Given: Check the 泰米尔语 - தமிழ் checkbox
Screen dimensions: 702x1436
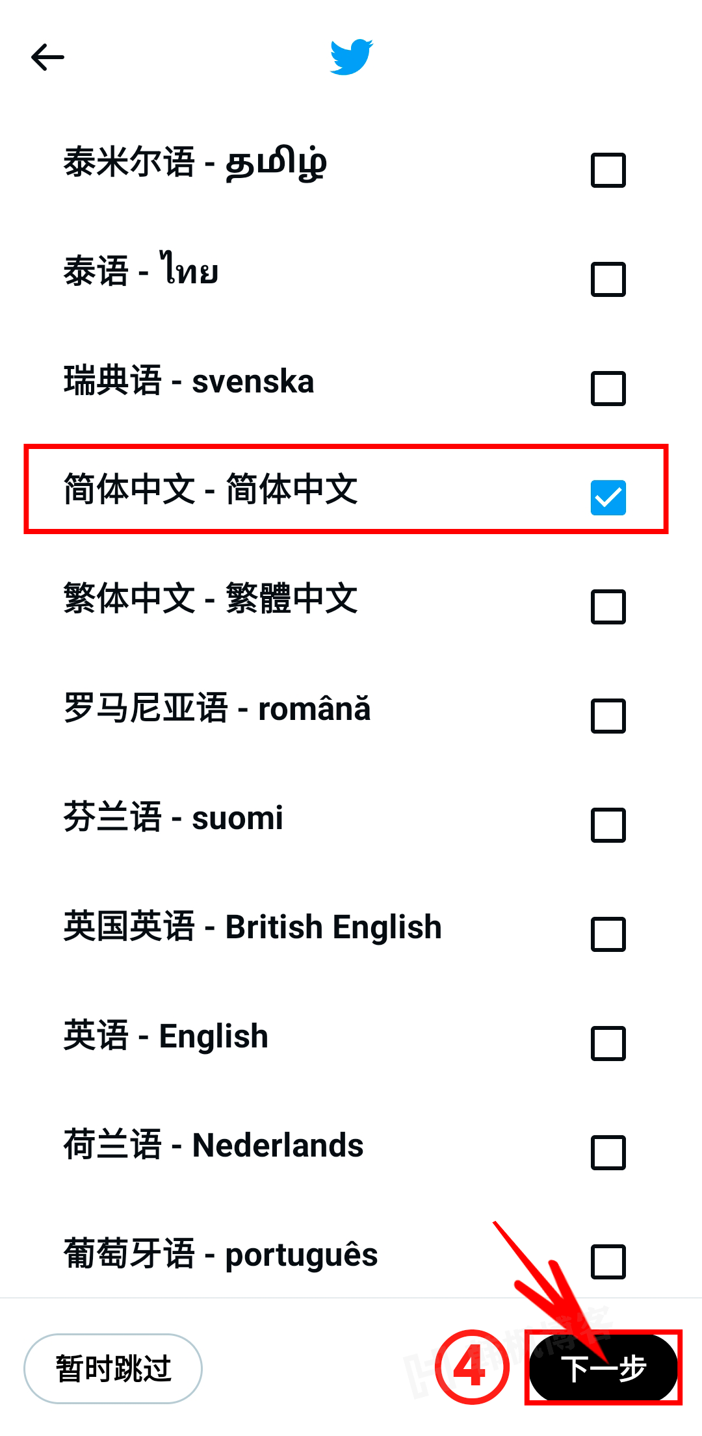Looking at the screenshot, I should click(607, 170).
